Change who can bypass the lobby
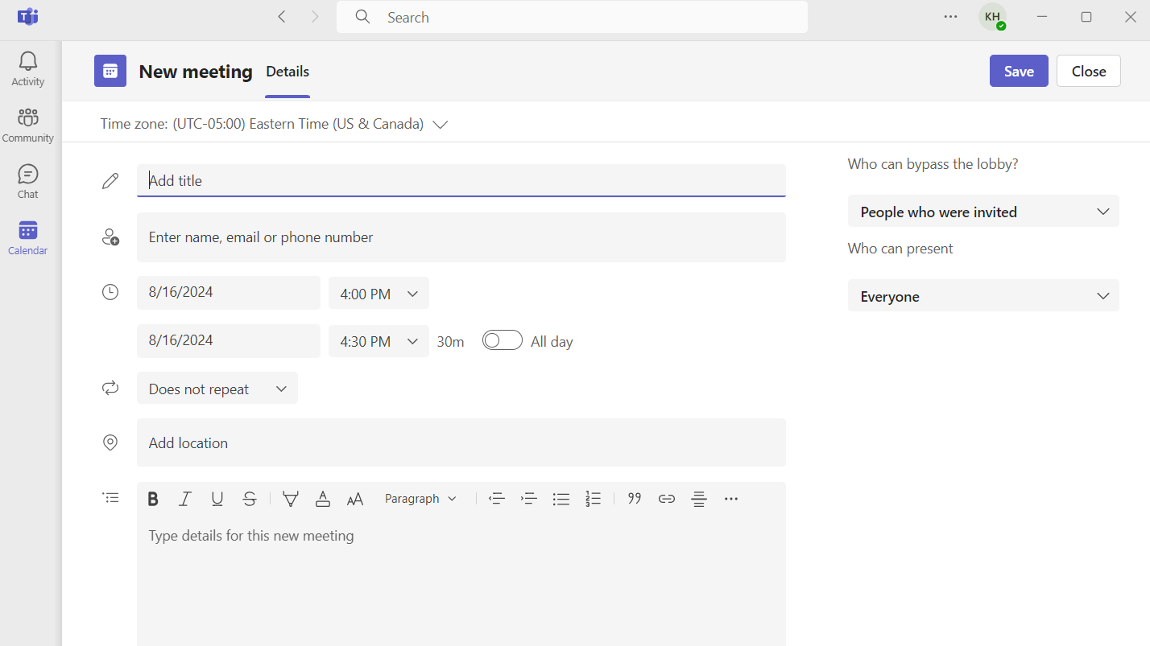This screenshot has height=646, width=1150. [x=983, y=212]
